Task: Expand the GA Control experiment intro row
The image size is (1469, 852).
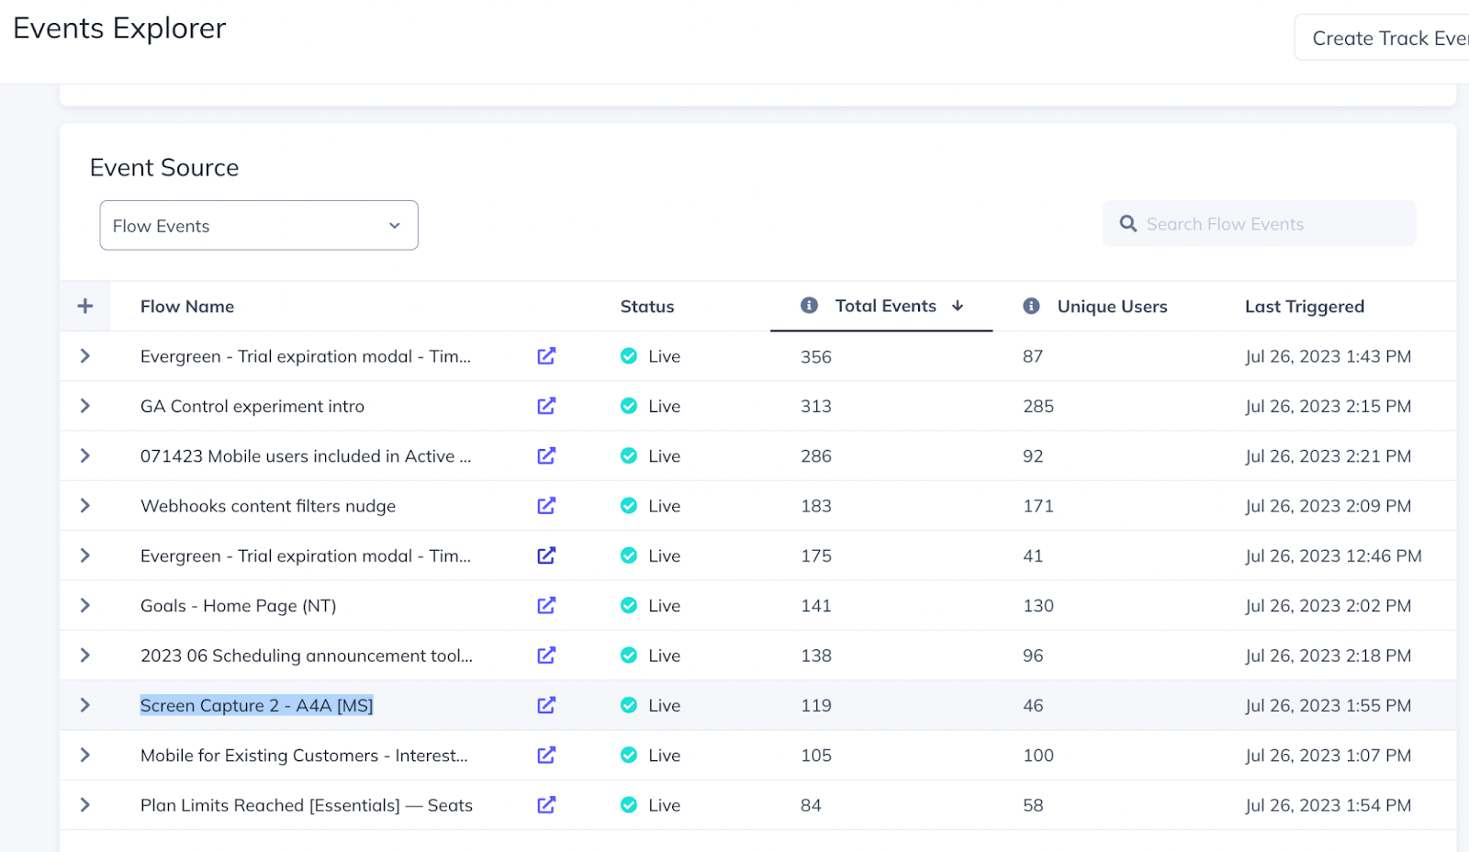Action: coord(85,406)
